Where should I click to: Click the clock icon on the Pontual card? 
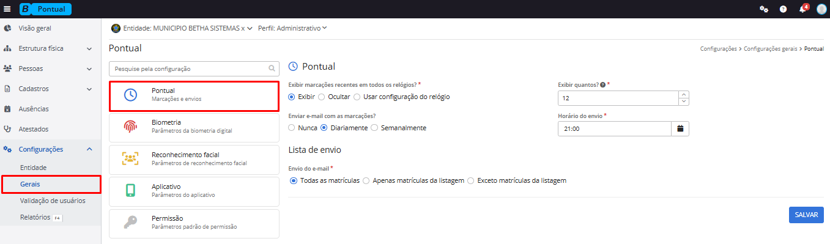point(130,94)
